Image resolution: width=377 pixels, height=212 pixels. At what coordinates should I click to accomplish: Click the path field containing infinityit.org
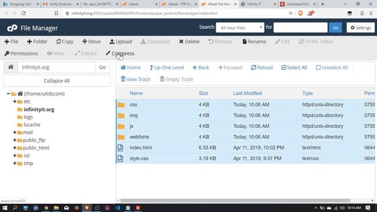point(57,67)
